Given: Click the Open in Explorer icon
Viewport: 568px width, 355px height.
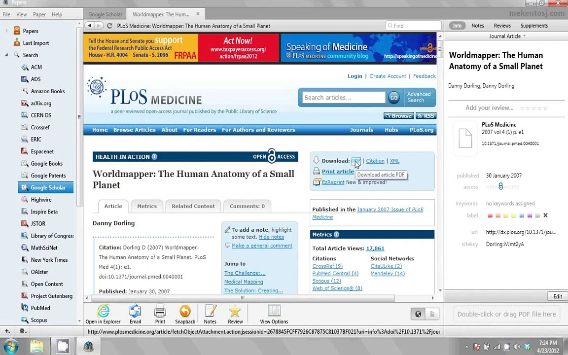Looking at the screenshot, I should coord(103,314).
